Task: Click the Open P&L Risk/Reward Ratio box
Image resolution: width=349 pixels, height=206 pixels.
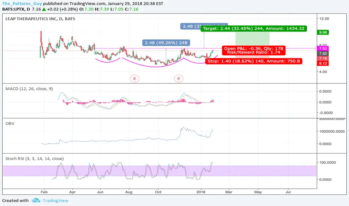Action: 254,50
